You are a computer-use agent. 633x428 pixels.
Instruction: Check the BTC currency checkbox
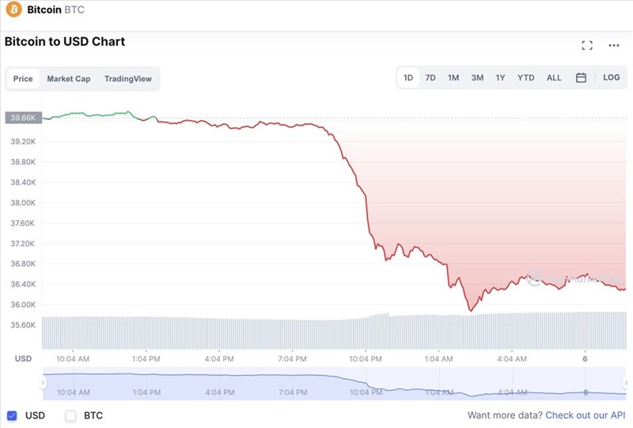(70, 415)
